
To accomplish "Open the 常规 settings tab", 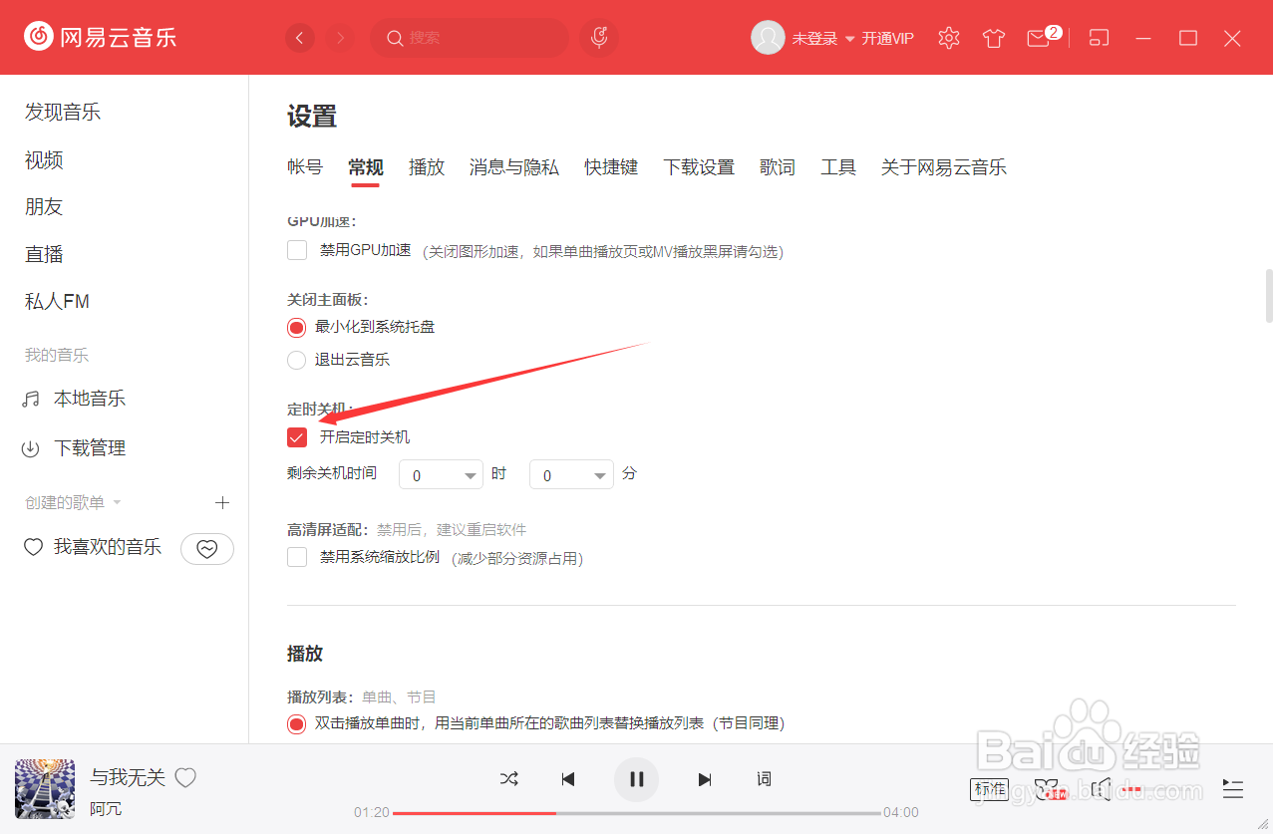I will 366,167.
